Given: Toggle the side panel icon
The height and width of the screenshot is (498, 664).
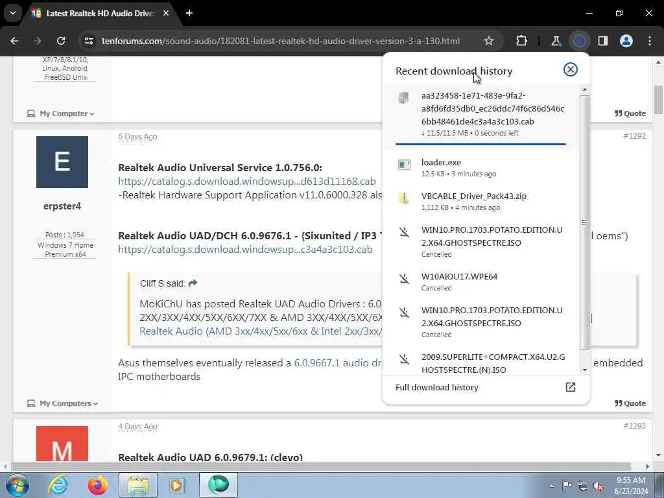Looking at the screenshot, I should coord(603,41).
